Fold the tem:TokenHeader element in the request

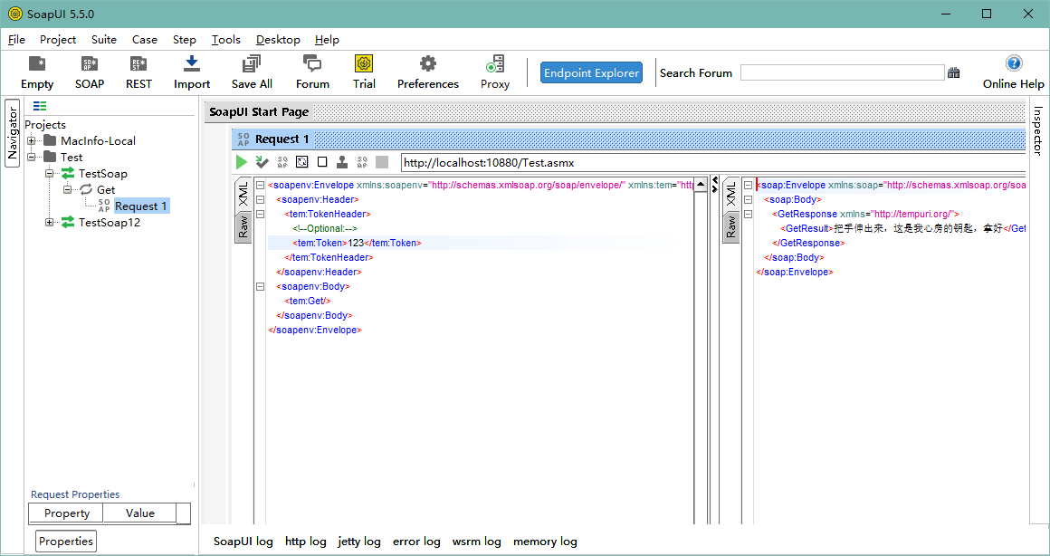(260, 215)
